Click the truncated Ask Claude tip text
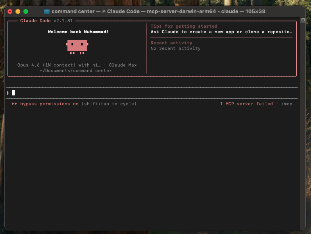This screenshot has width=311, height=234. [x=221, y=32]
